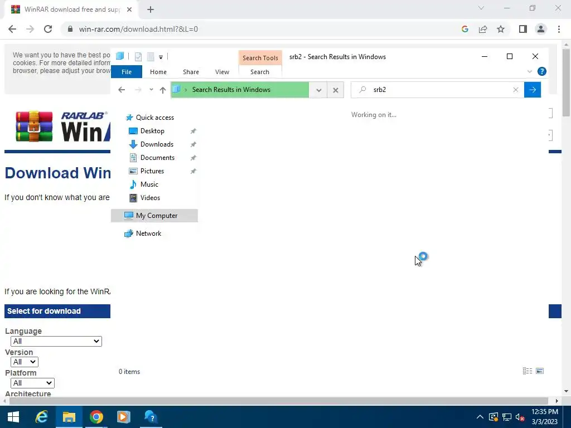Click the Google icon in Chrome toolbar
Image resolution: width=571 pixels, height=428 pixels.
[x=464, y=29]
